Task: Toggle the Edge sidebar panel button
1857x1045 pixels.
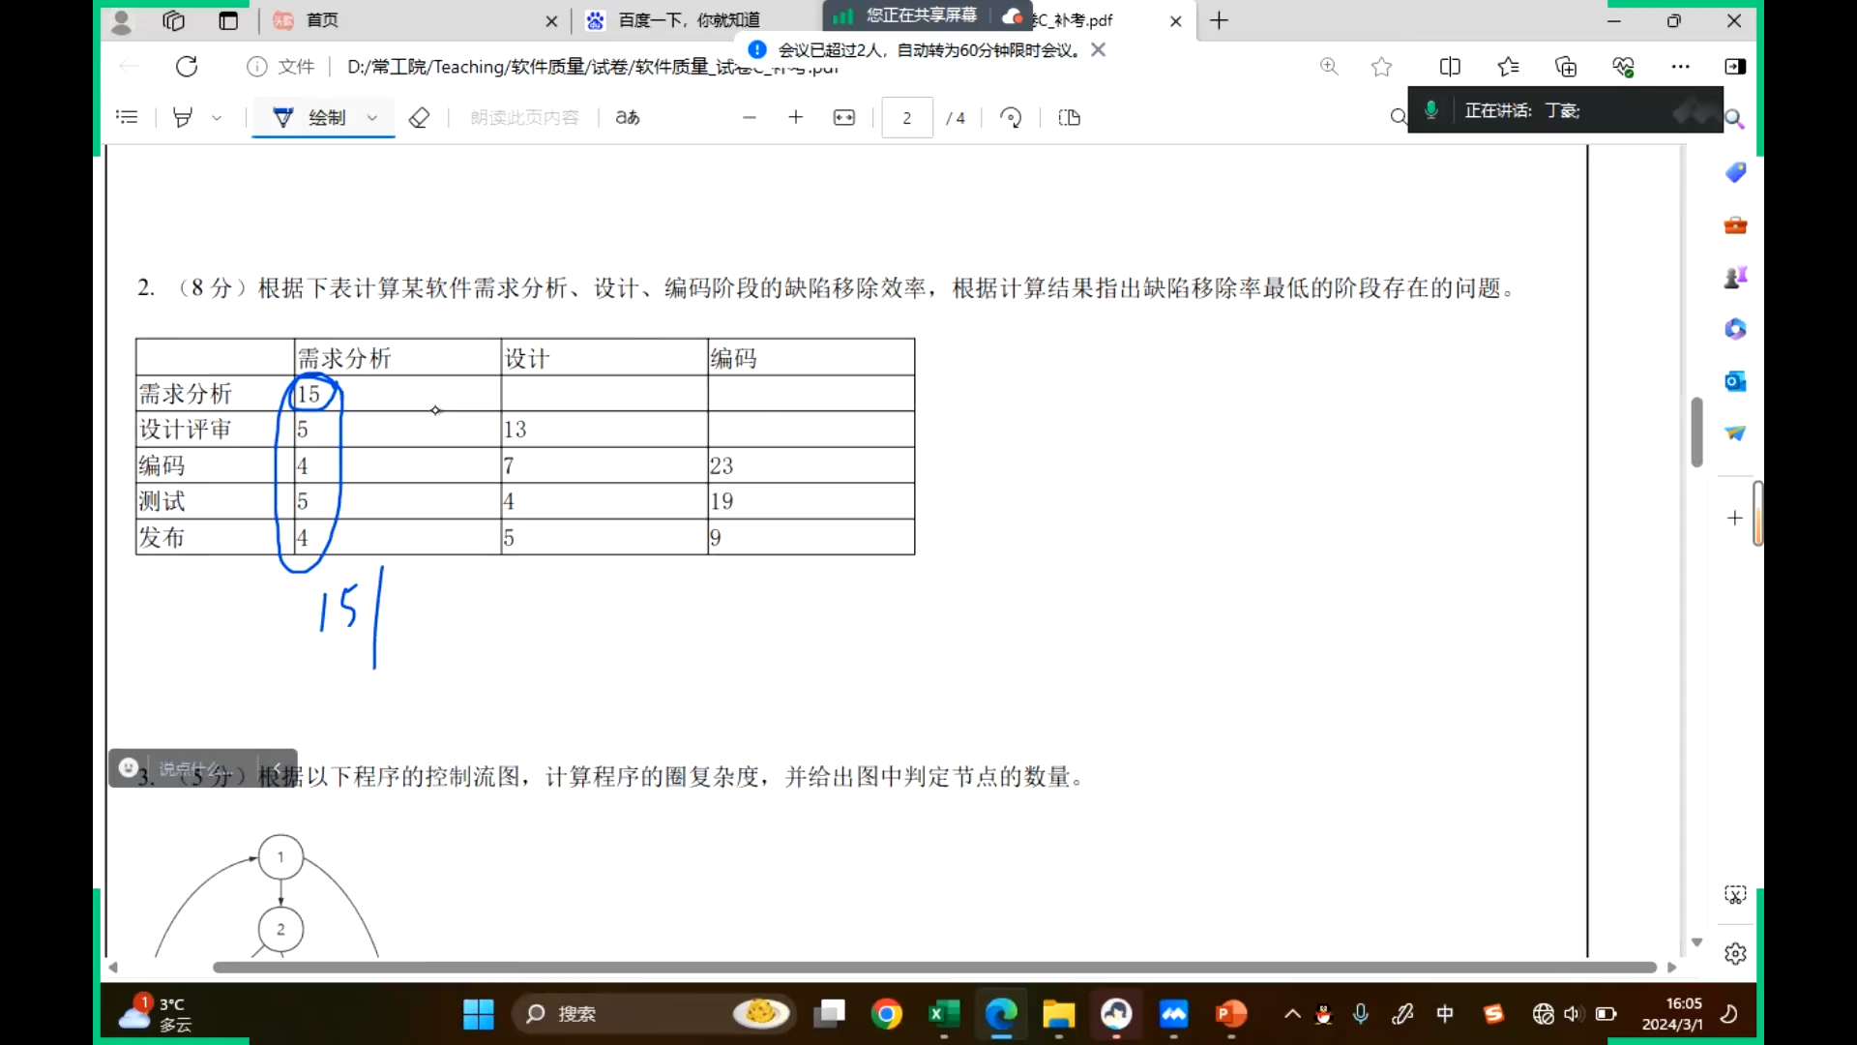Action: pos(1735,67)
